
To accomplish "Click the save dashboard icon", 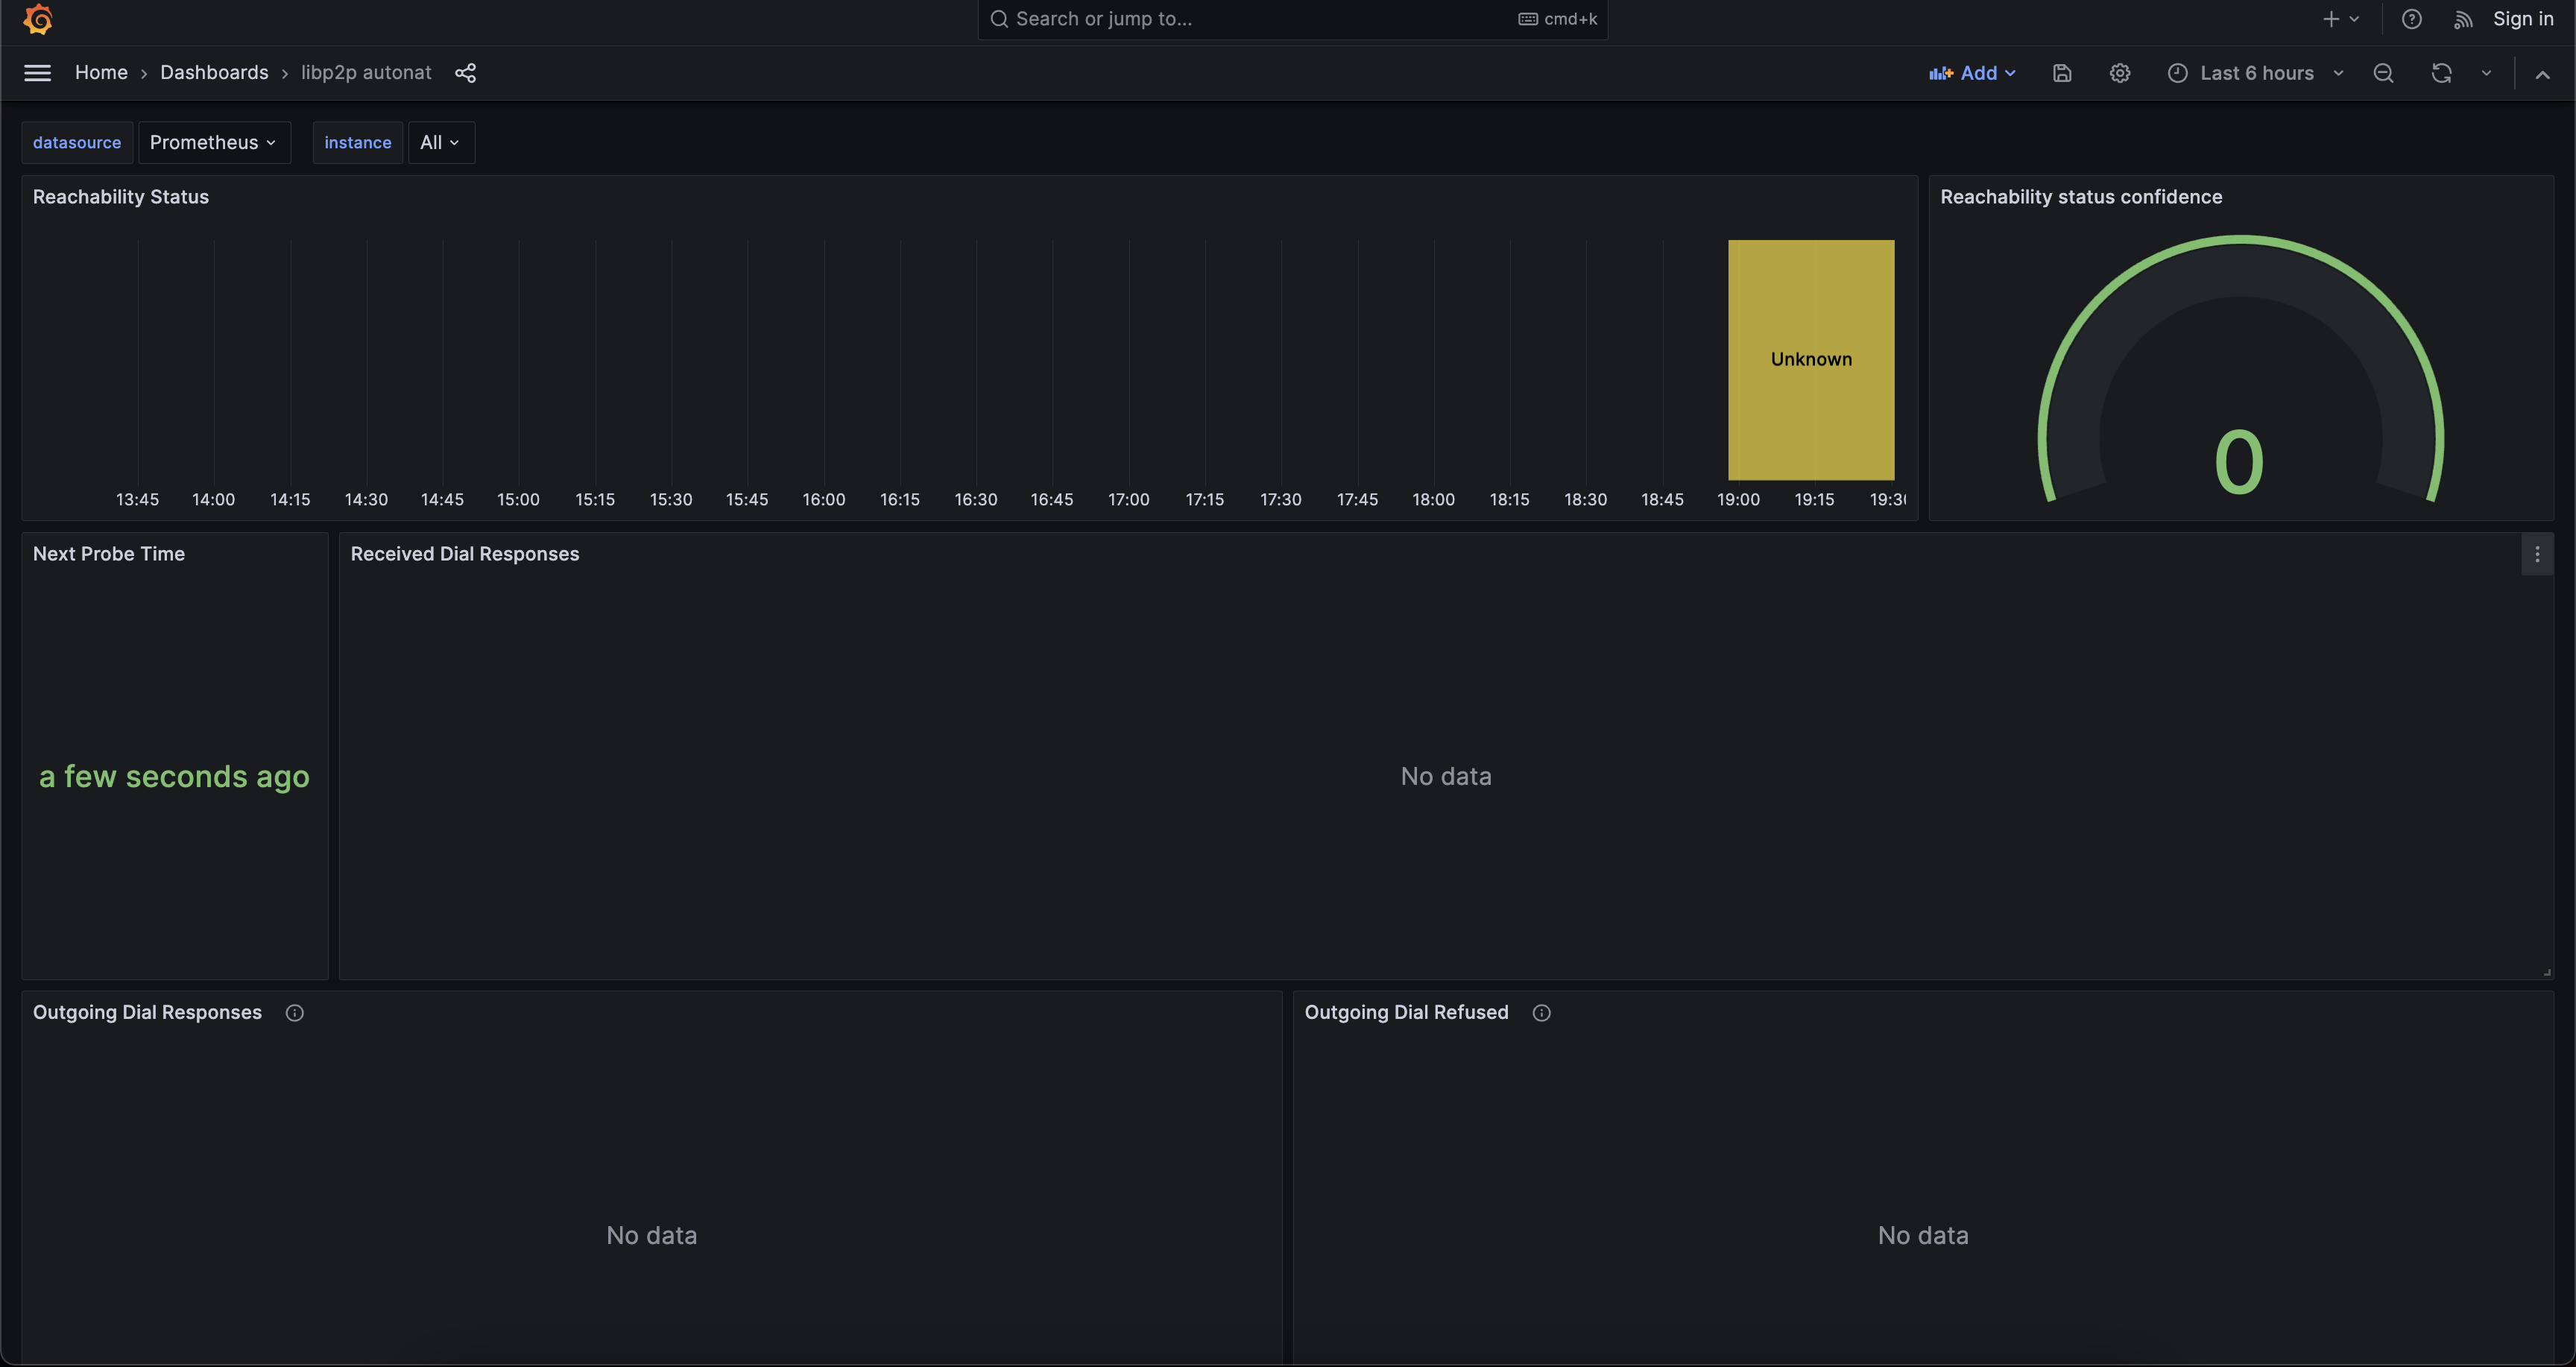I will coord(2062,73).
